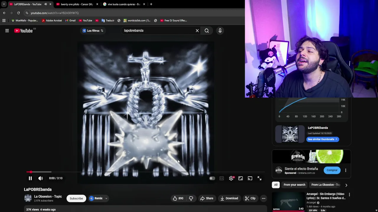Open more actions ellipsis below video
The width and height of the screenshot is (378, 212).
tap(263, 198)
